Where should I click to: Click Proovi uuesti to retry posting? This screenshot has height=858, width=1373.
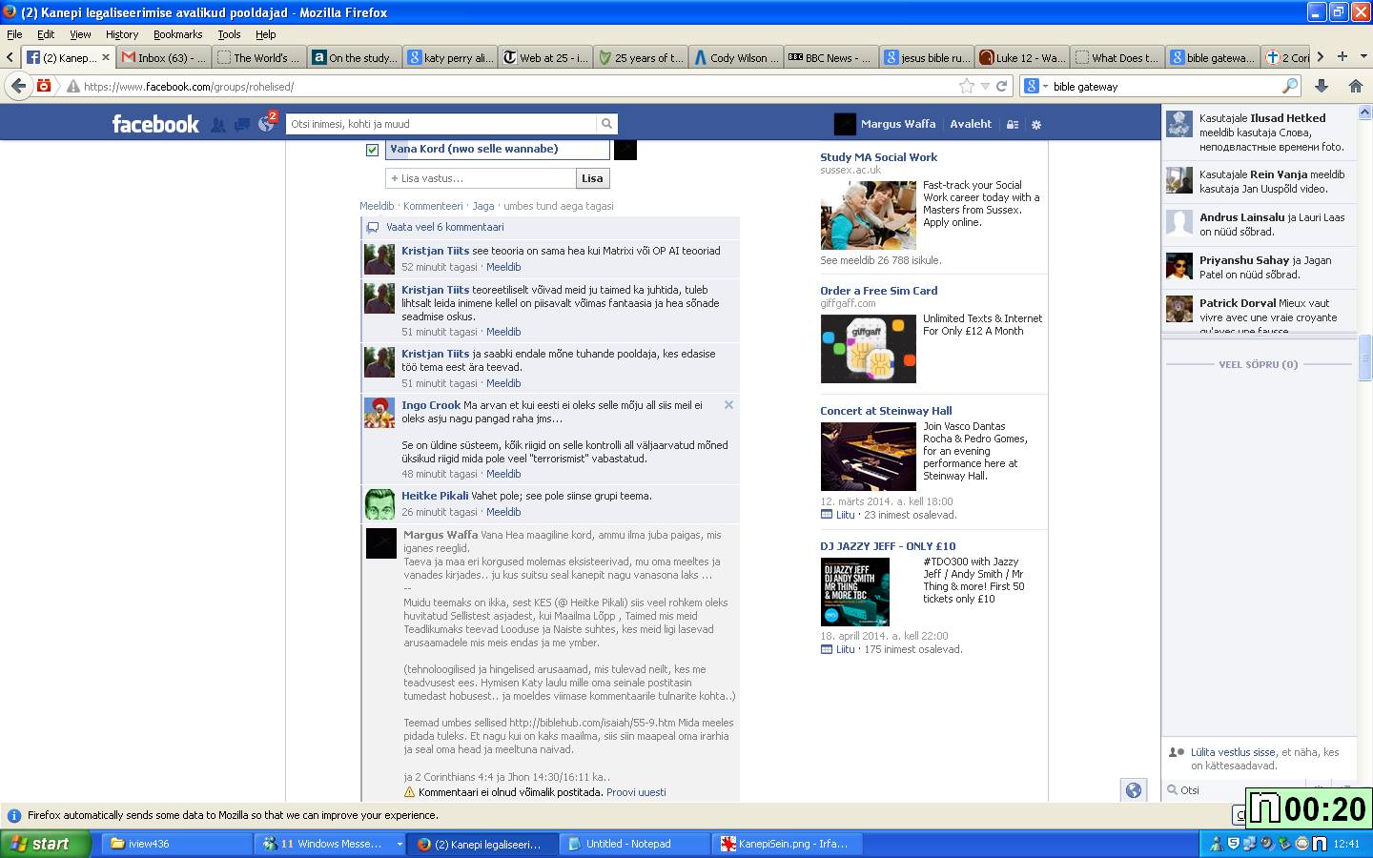[x=636, y=792]
